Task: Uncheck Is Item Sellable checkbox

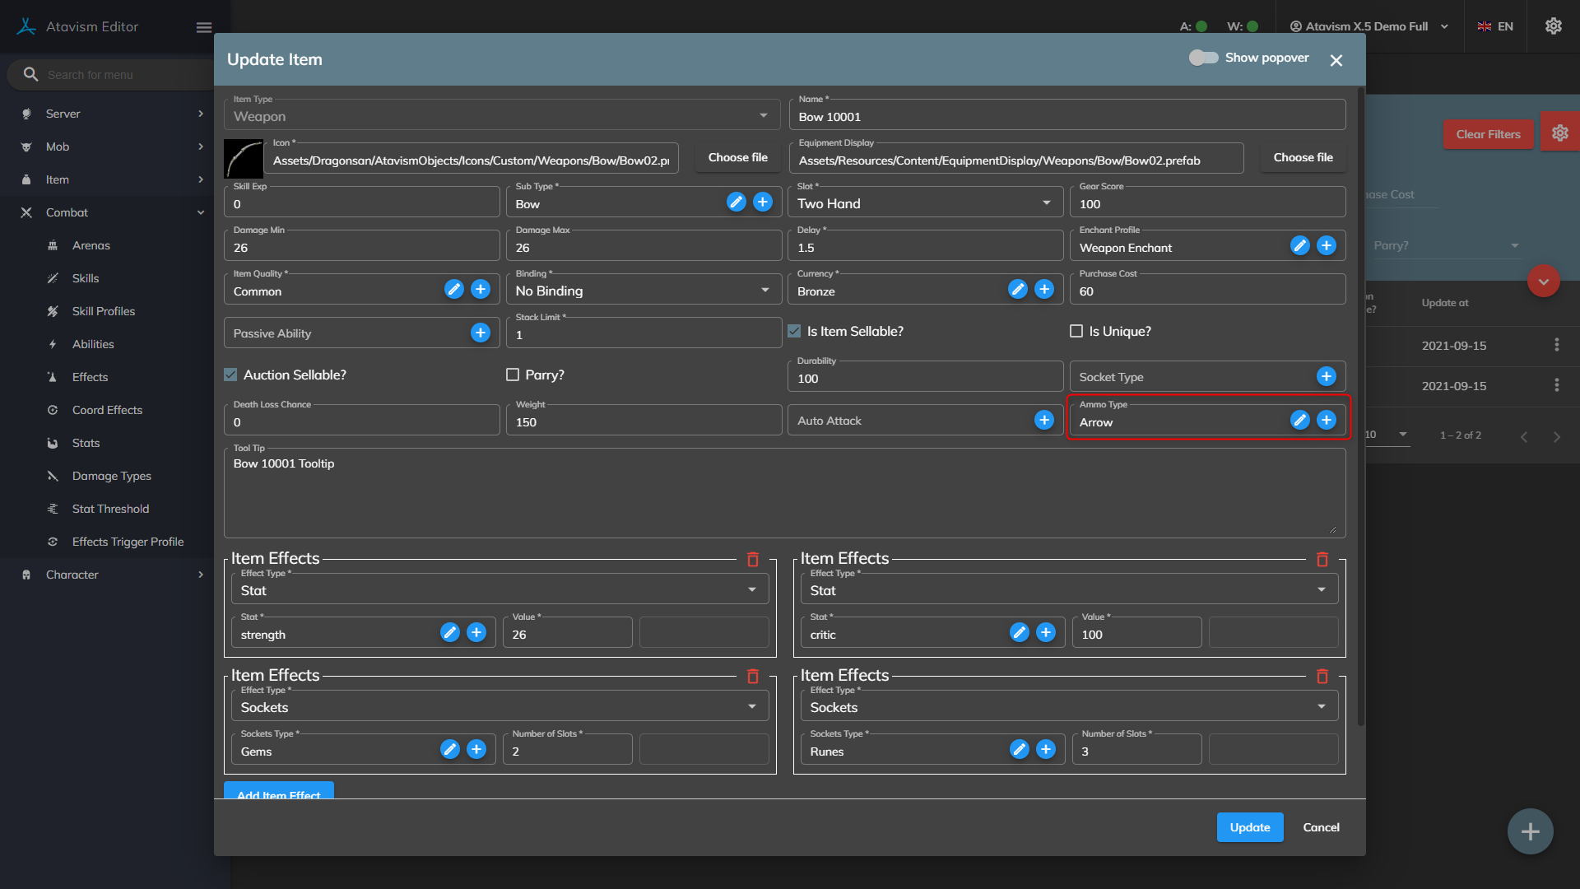Action: point(794,332)
